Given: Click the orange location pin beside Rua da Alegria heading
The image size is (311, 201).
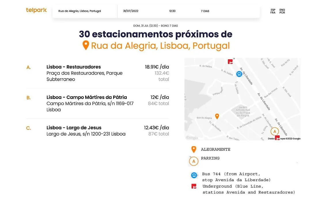Looking at the screenshot, I should (86, 45).
